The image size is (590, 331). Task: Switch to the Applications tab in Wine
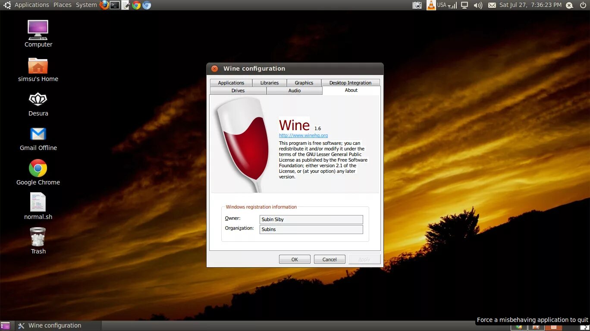tap(231, 83)
